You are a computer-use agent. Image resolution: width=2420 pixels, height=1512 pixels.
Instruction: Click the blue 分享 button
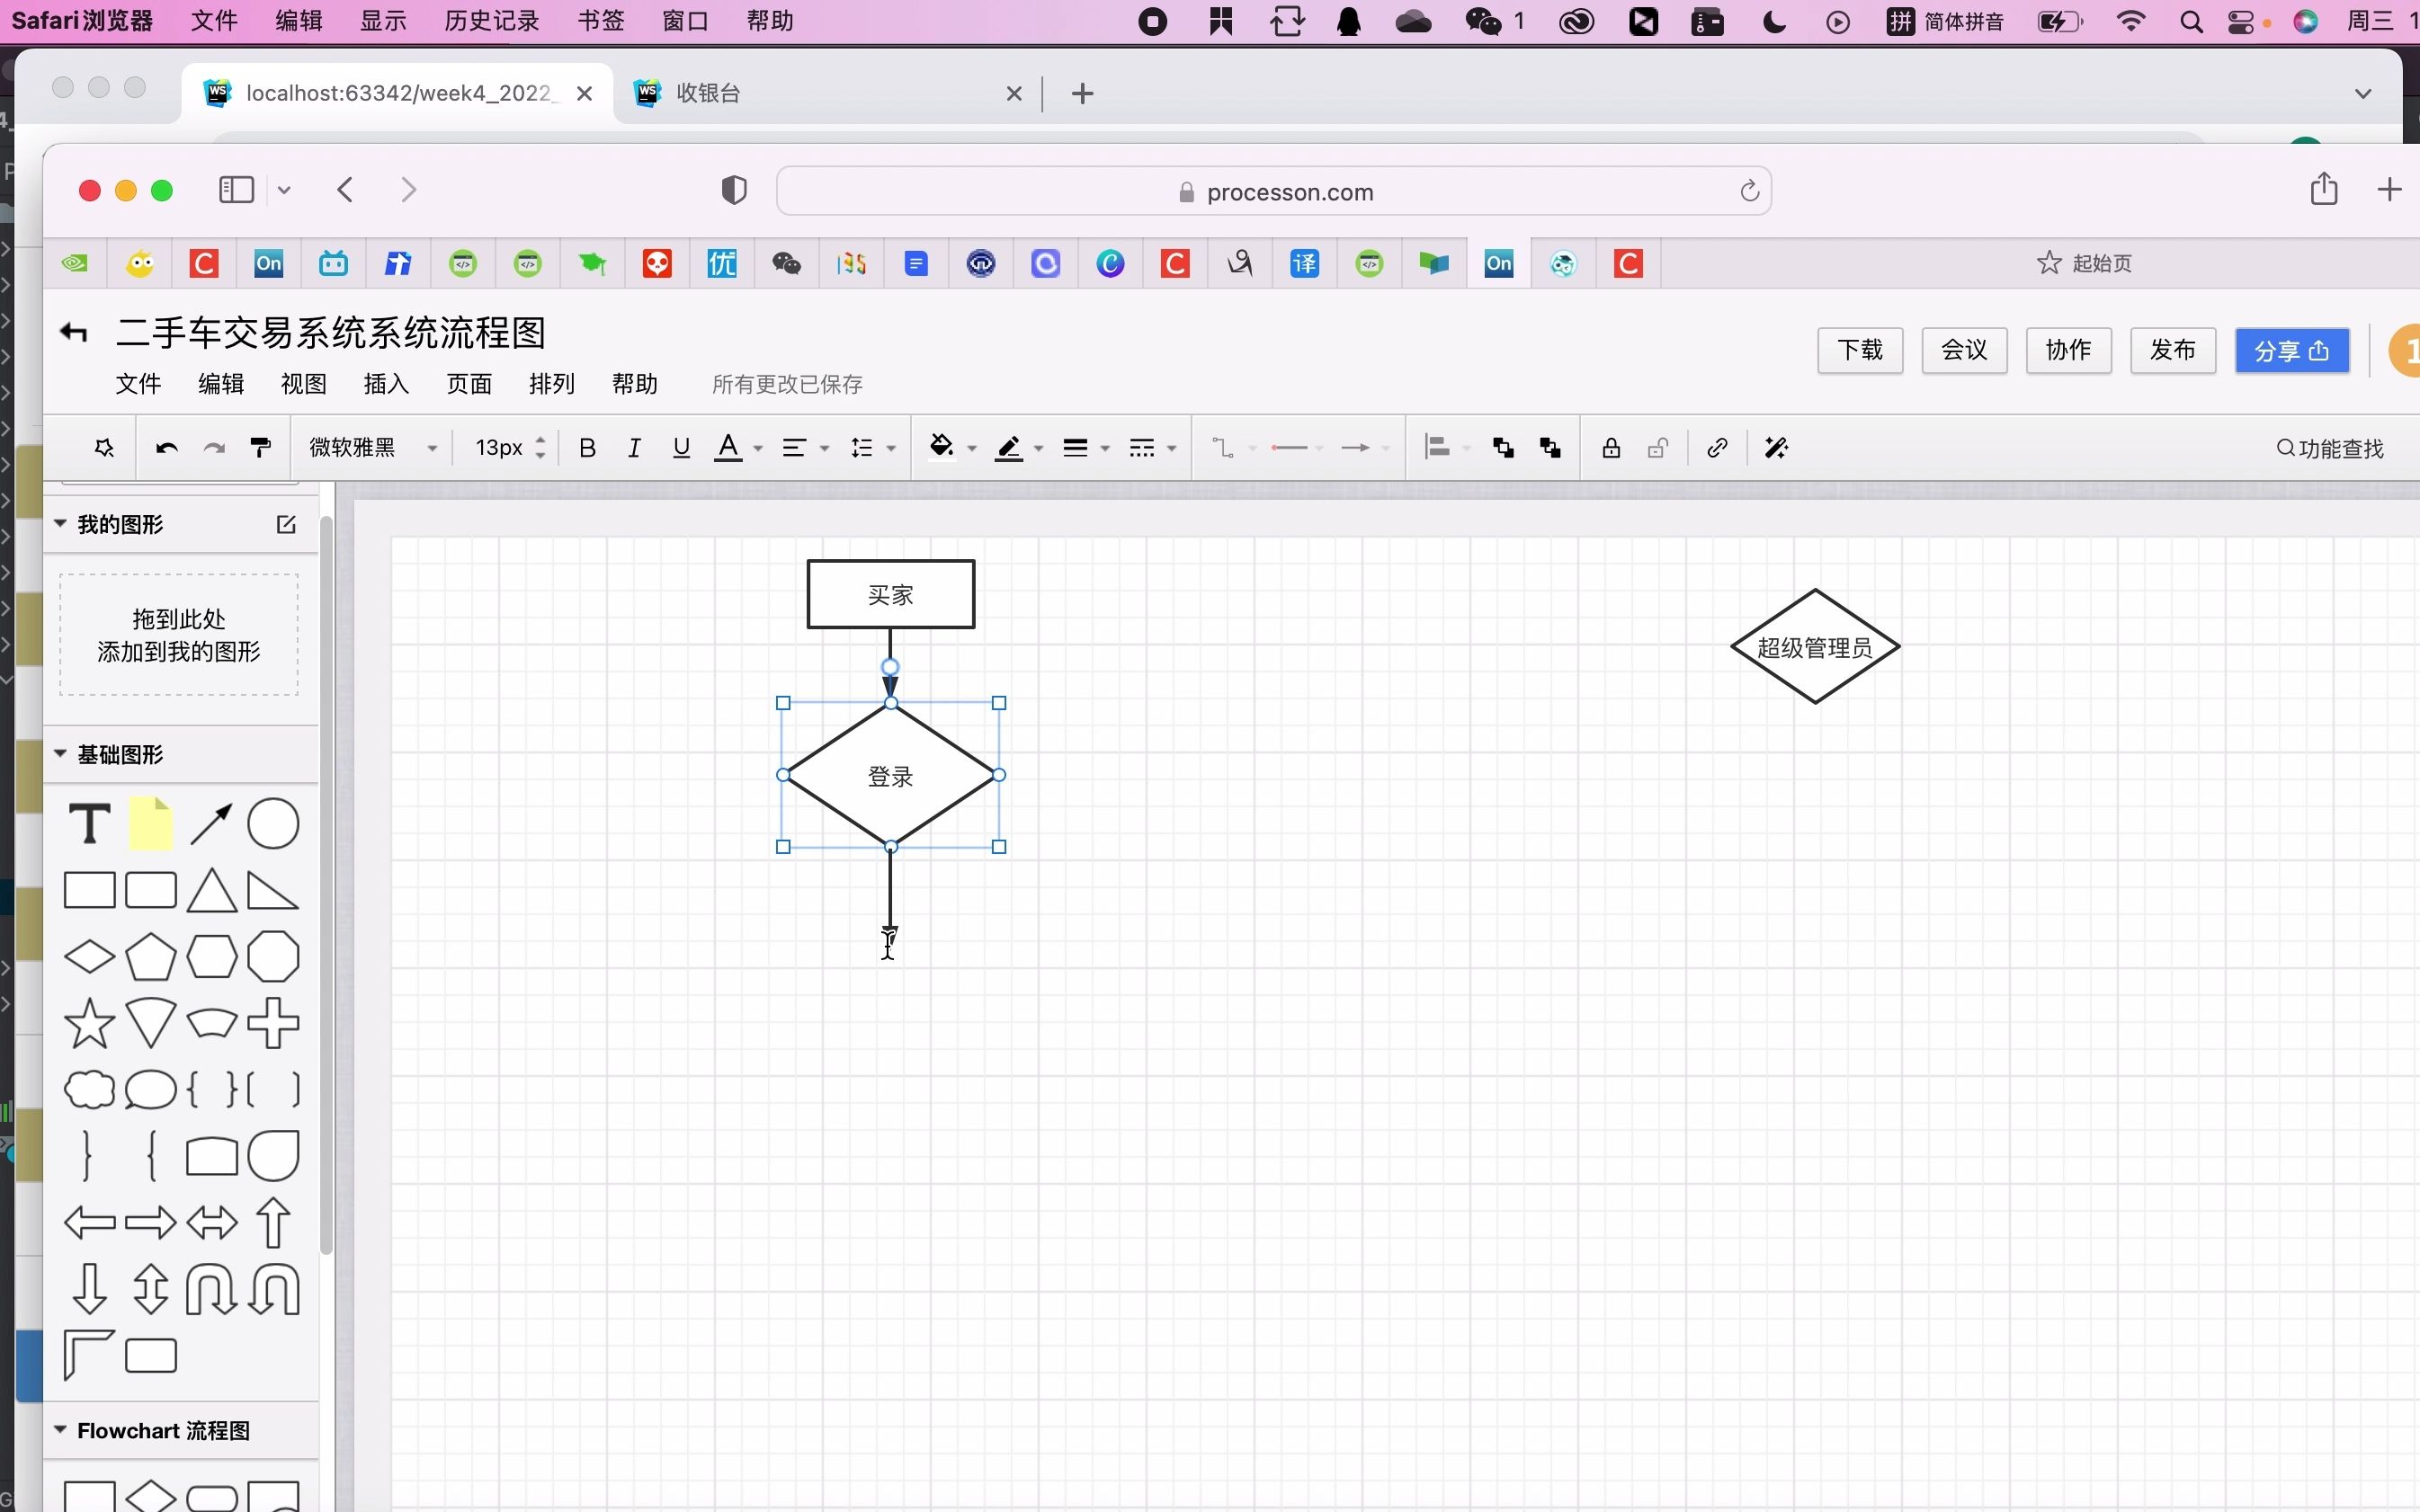(x=2291, y=350)
